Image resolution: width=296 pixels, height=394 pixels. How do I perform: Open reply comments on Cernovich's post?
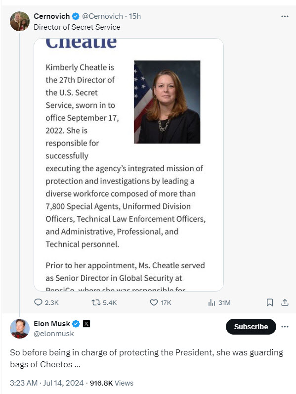tap(46, 302)
